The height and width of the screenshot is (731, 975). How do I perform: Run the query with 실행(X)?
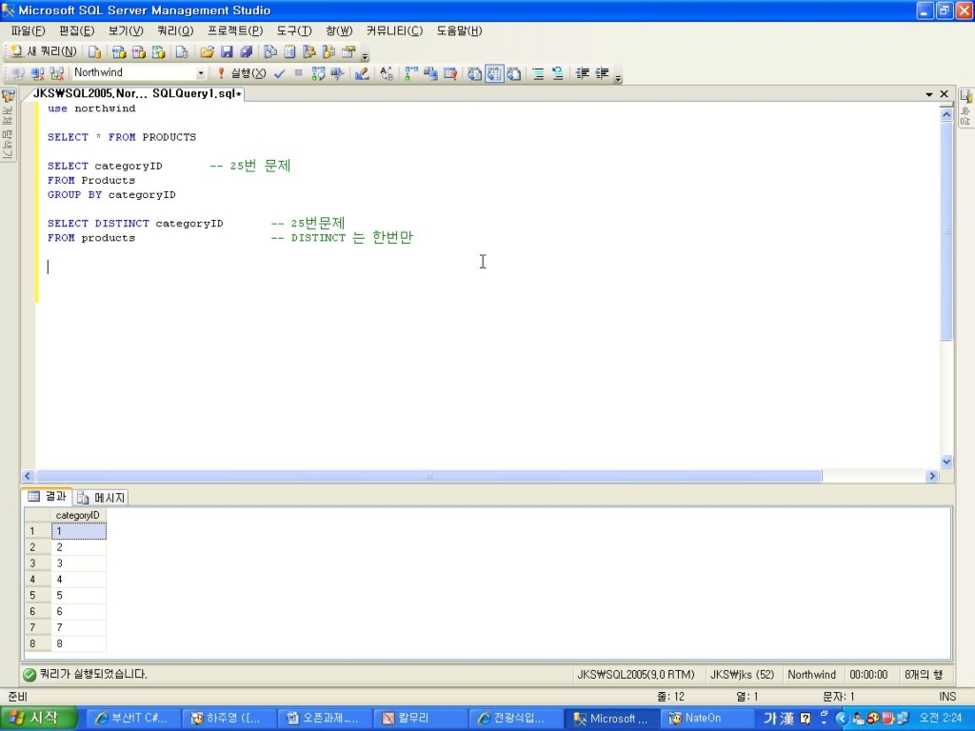tap(242, 73)
